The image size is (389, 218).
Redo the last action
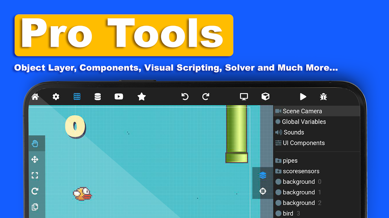pyautogui.click(x=206, y=96)
